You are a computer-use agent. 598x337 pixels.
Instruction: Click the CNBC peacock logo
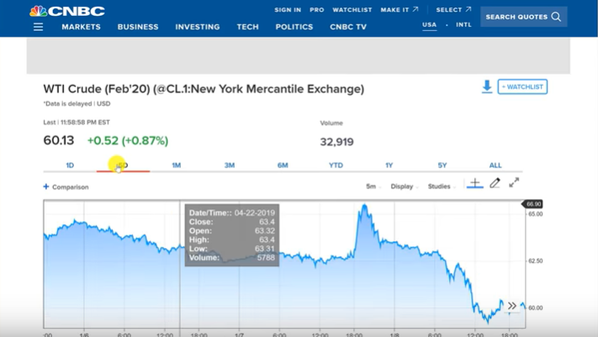[x=39, y=11]
